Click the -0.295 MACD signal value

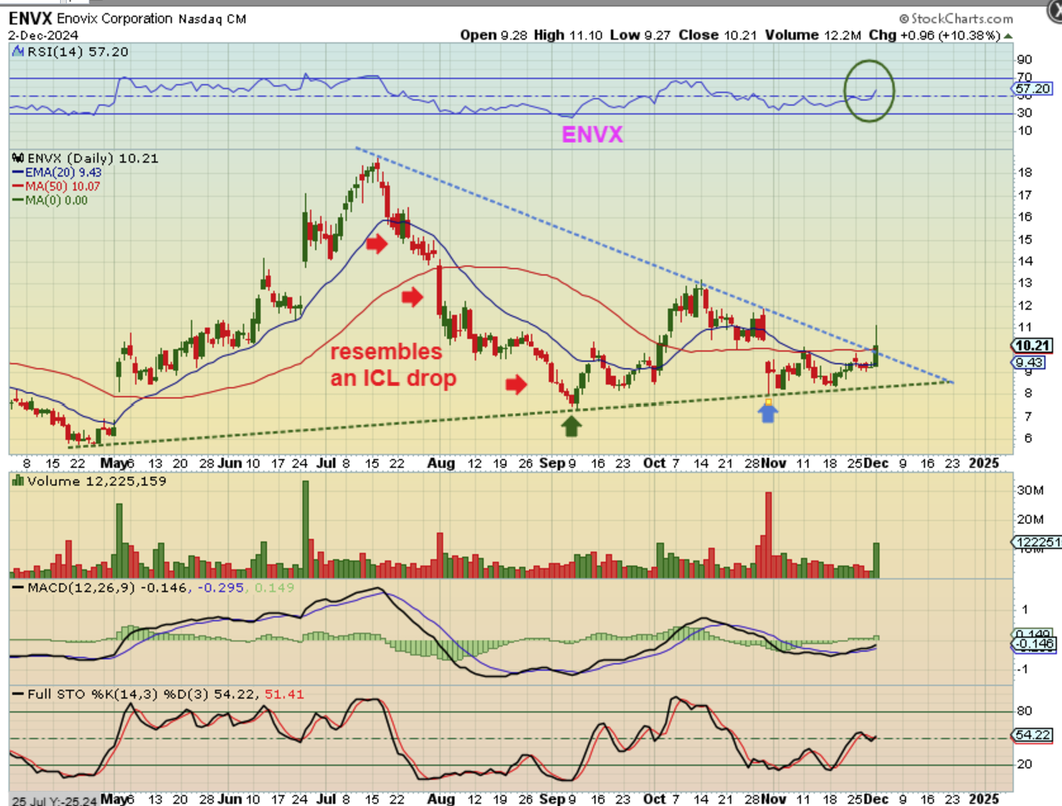tap(221, 587)
